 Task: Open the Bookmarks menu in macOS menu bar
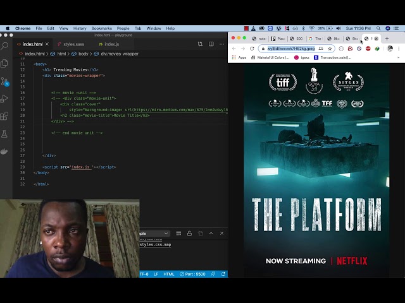point(101,28)
